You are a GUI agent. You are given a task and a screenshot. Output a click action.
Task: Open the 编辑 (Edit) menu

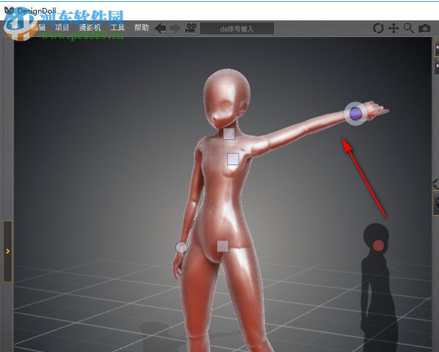point(38,28)
